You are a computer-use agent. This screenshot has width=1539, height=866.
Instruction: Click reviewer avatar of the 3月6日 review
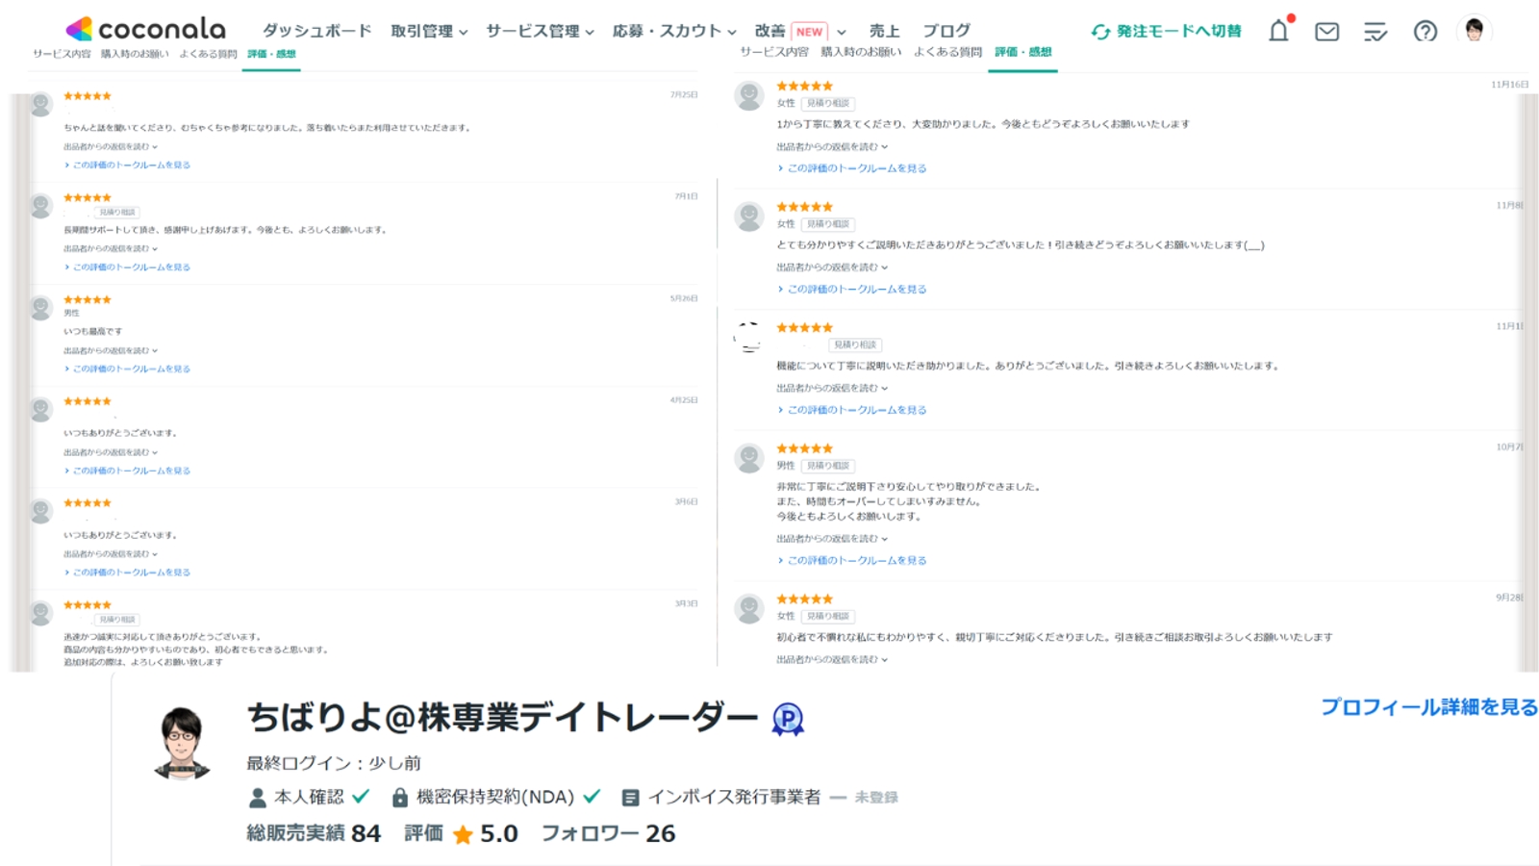click(x=40, y=511)
